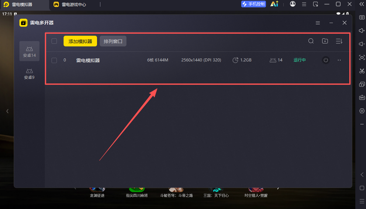Click the add folder group icon
The height and width of the screenshot is (209, 366).
(325, 41)
